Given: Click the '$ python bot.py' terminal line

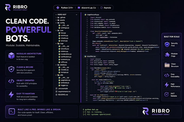Looking at the screenshot, I should coord(90,110).
